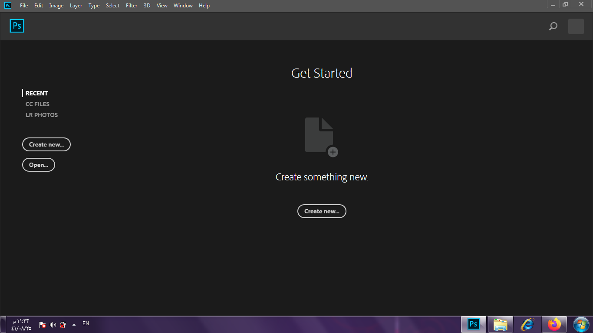Expand the hidden system tray icons arrow
Screen dimensions: 593x333
tap(74, 324)
